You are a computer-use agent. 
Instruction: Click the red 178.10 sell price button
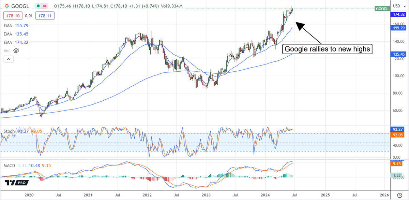coord(13,16)
